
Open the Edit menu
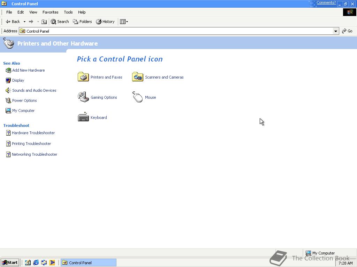(x=21, y=12)
